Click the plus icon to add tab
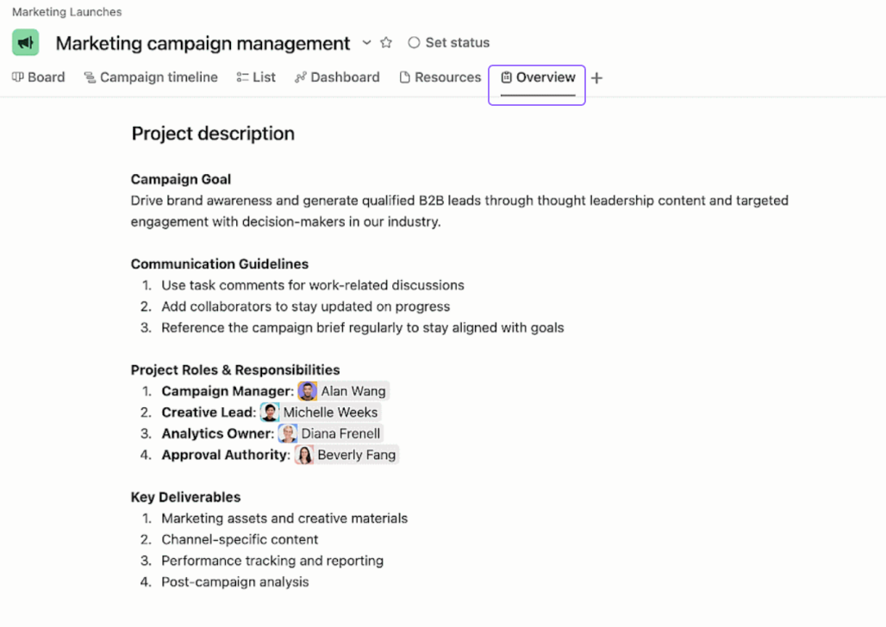This screenshot has width=886, height=627. click(596, 78)
